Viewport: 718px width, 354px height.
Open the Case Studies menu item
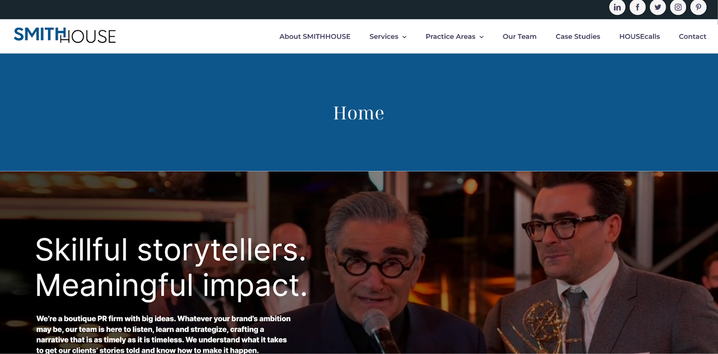click(x=578, y=36)
